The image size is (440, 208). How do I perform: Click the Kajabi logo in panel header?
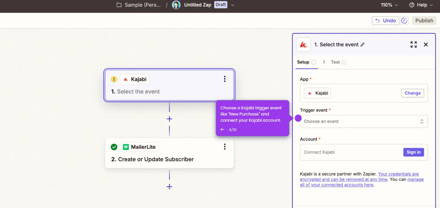[303, 45]
